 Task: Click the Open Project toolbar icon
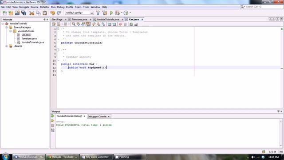17,13
